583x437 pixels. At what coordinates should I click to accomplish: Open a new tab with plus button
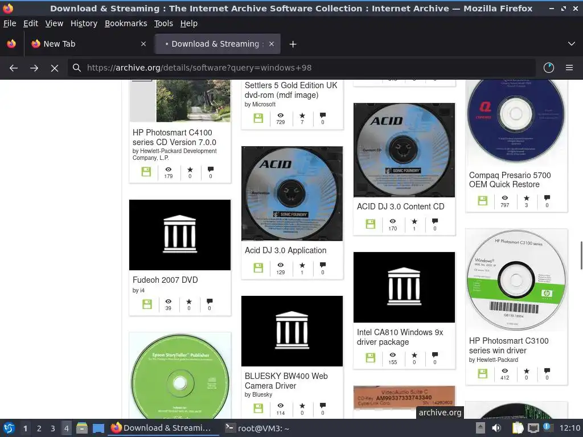point(293,44)
